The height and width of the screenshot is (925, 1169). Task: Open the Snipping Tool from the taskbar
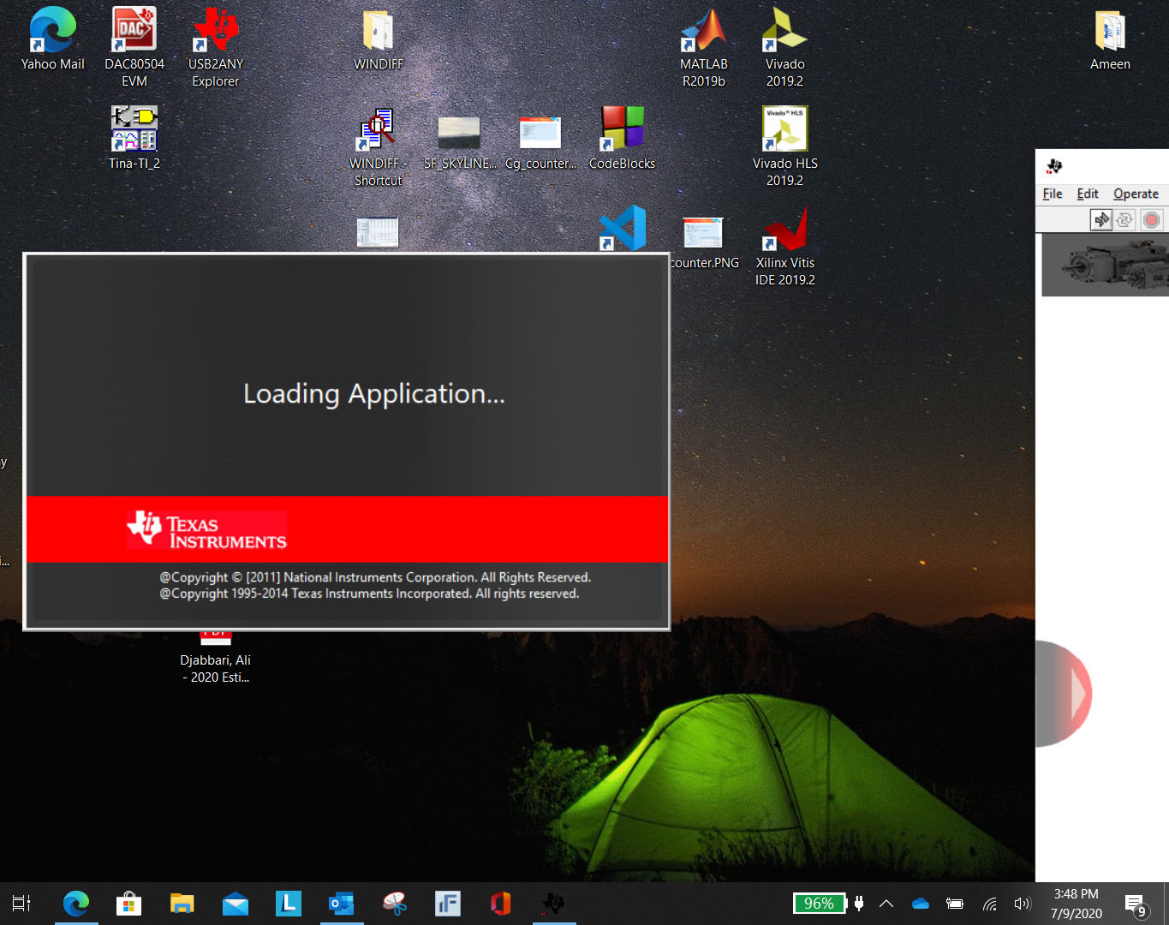coord(394,904)
